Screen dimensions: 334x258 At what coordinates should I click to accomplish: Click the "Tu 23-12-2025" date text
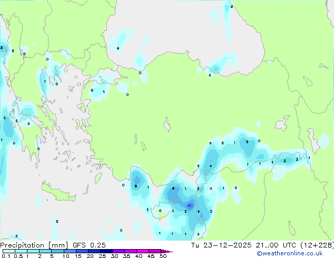coord(221,245)
